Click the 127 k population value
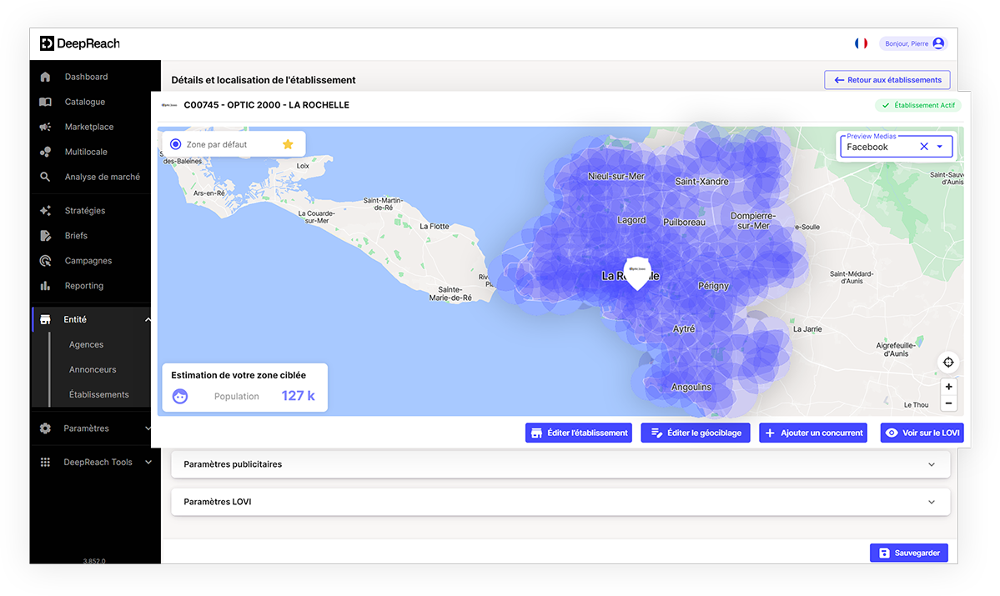Image resolution: width=1000 pixels, height=596 pixels. coord(299,396)
